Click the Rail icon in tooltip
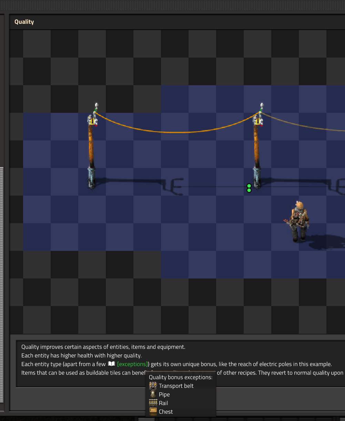345x421 pixels. pyautogui.click(x=153, y=403)
